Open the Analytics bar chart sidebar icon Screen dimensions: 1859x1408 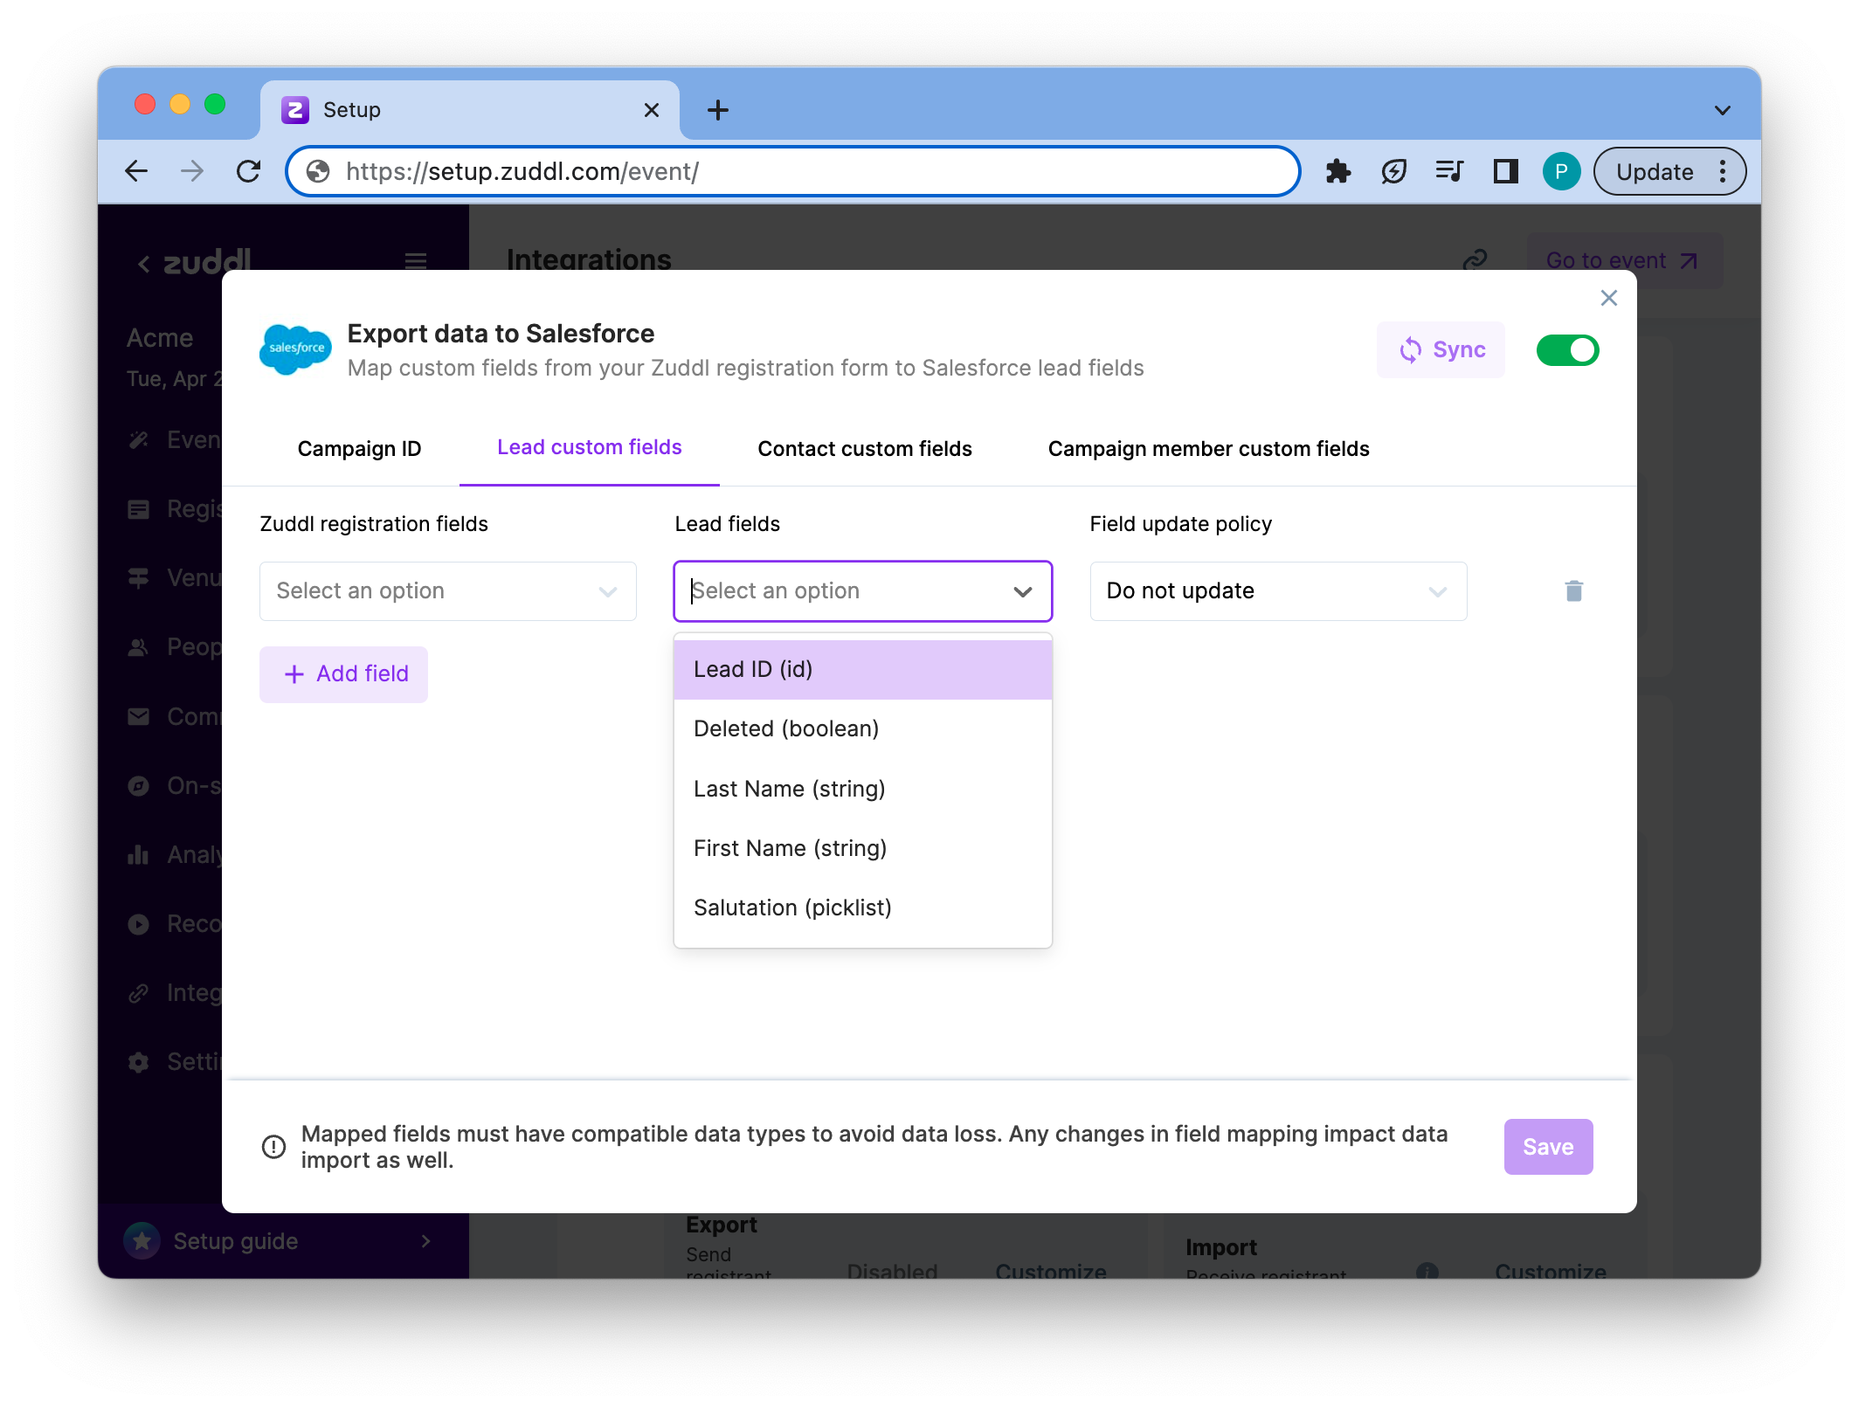pos(139,855)
